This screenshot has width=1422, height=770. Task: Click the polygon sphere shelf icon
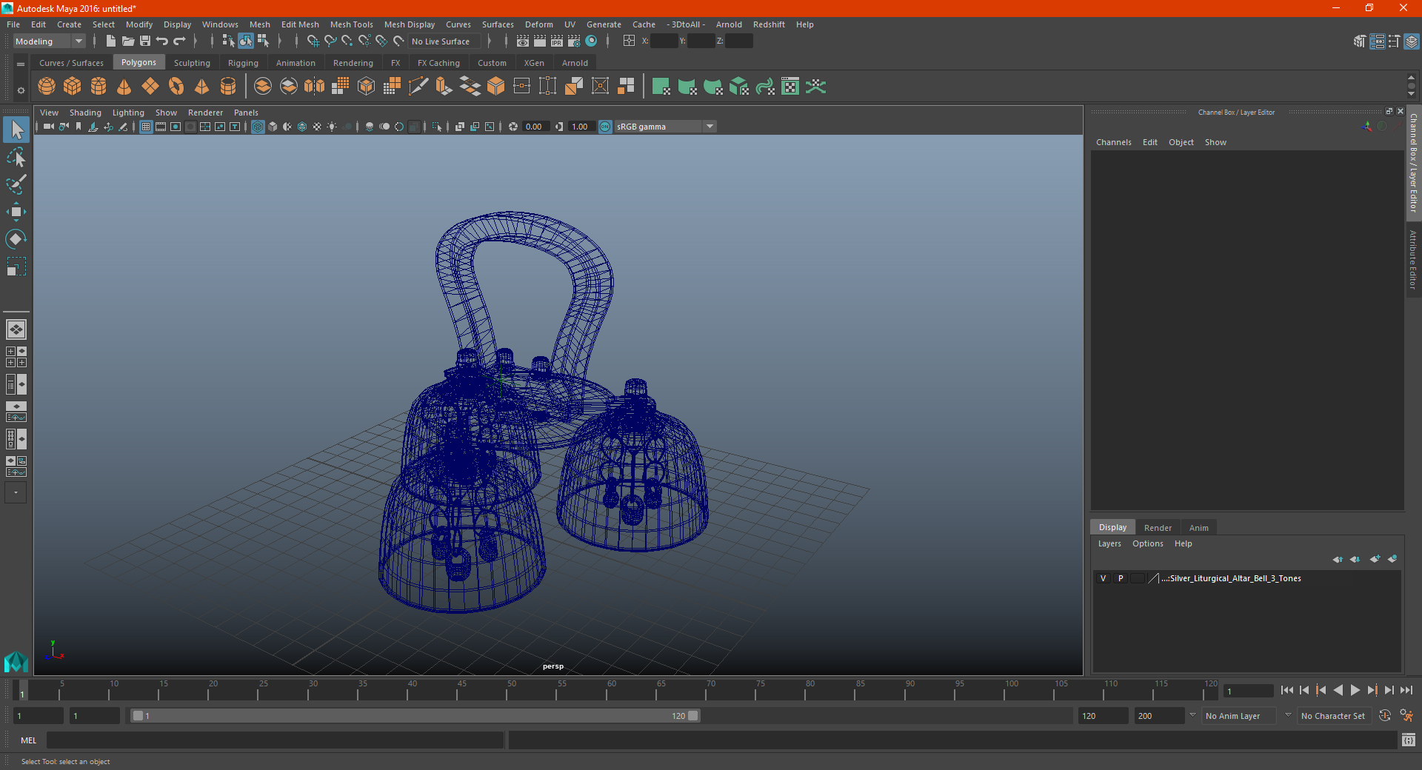tap(47, 87)
